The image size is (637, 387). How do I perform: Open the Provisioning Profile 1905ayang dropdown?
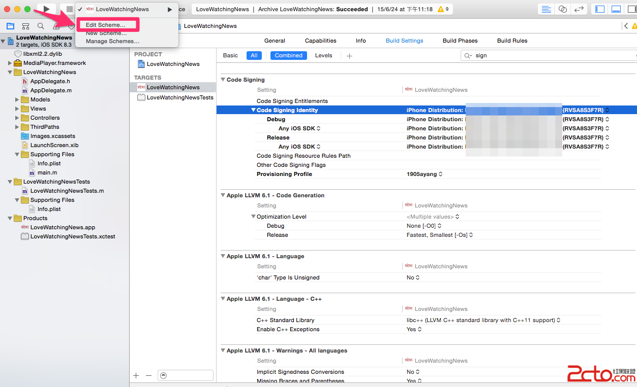(x=424, y=174)
